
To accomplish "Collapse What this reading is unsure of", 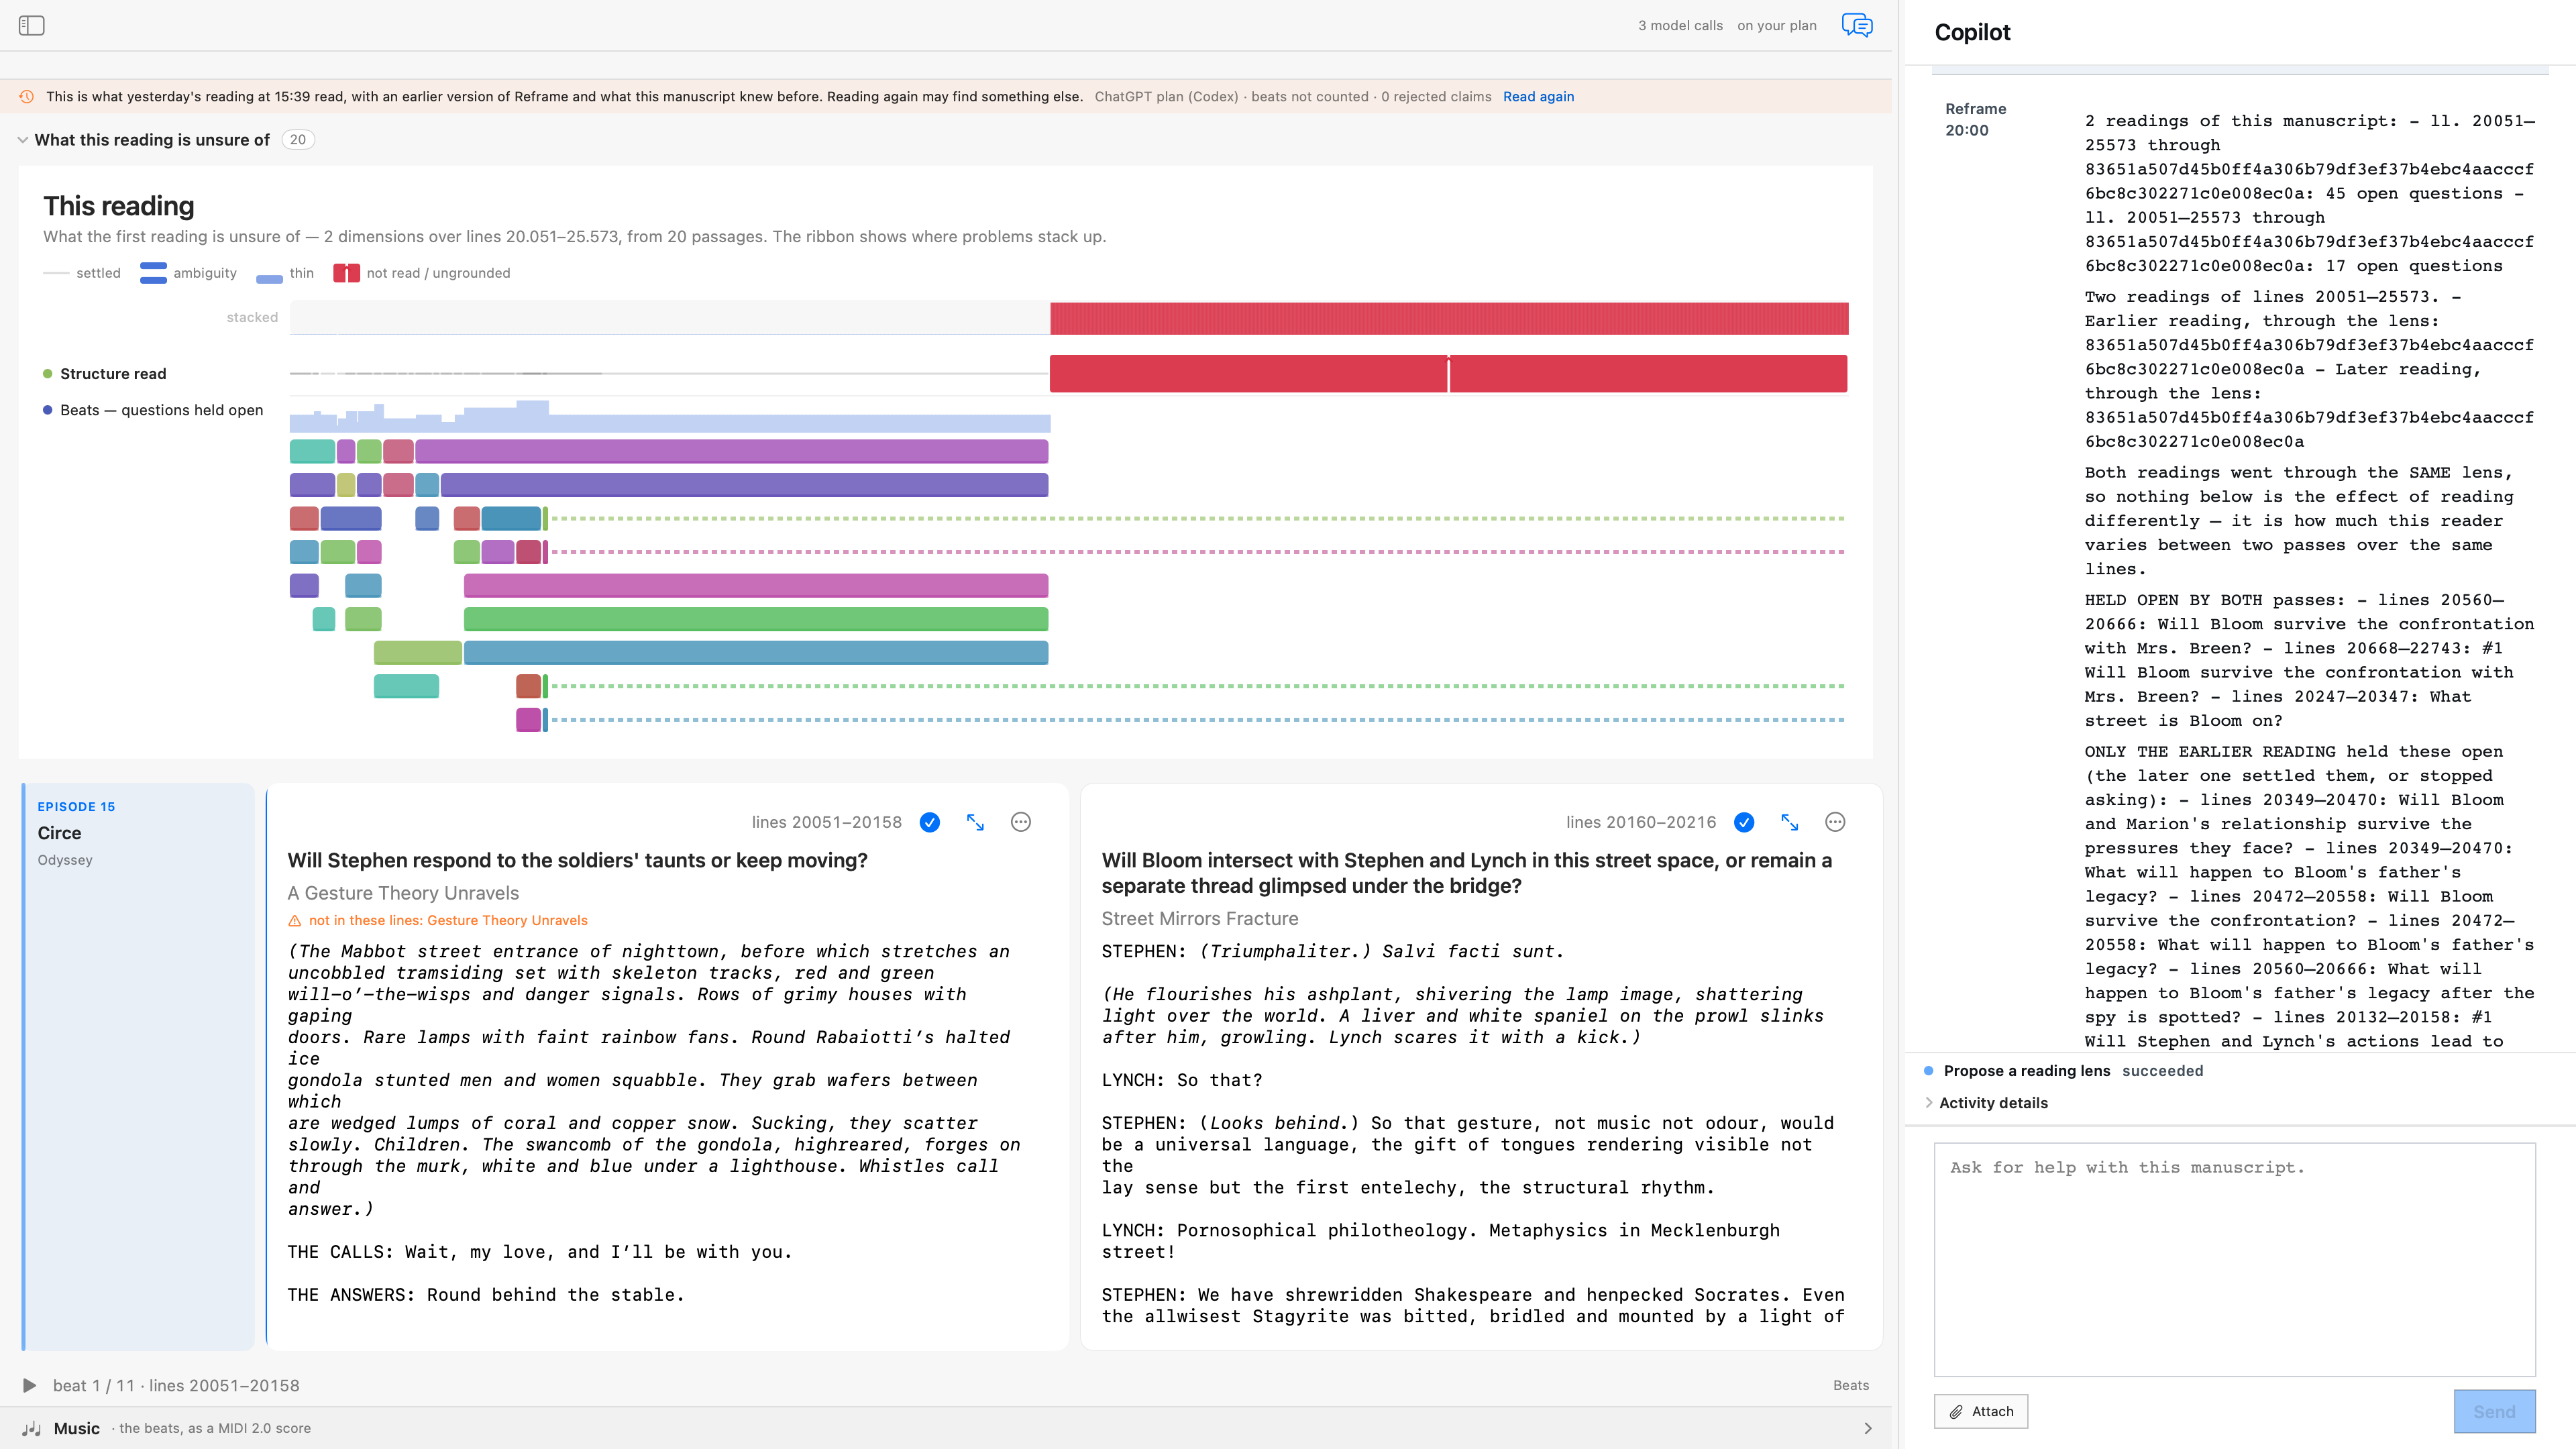I will tap(22, 140).
